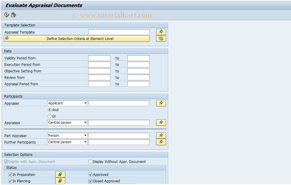The image size is (291, 185).
Task: Click the Review from date field
Action: [x=99, y=77]
